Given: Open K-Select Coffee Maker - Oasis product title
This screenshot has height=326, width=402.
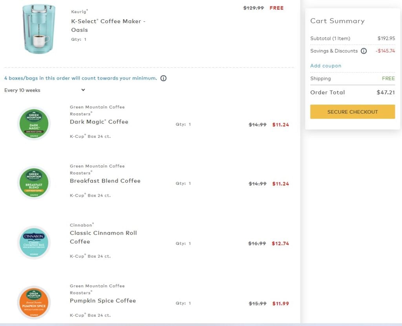Looking at the screenshot, I should pyautogui.click(x=108, y=25).
